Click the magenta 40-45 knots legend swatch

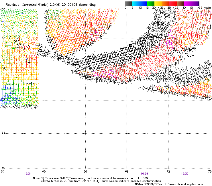click(x=188, y=3)
